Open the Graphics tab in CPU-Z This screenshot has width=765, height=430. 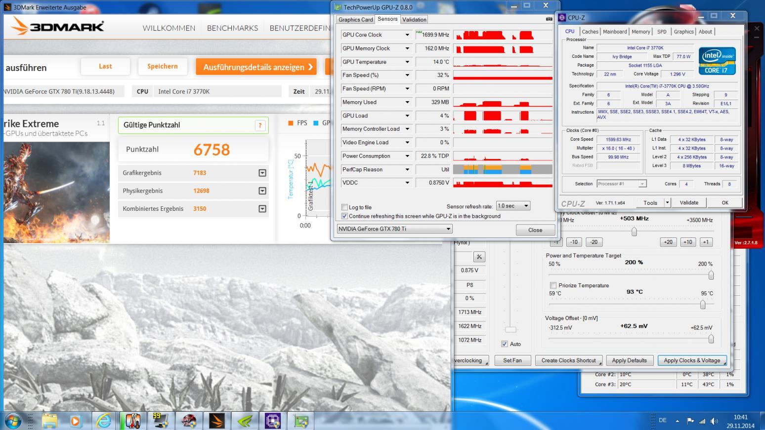tap(684, 32)
